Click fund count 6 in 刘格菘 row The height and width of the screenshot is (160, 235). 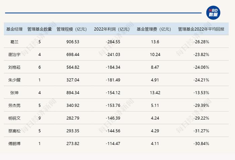40,67
